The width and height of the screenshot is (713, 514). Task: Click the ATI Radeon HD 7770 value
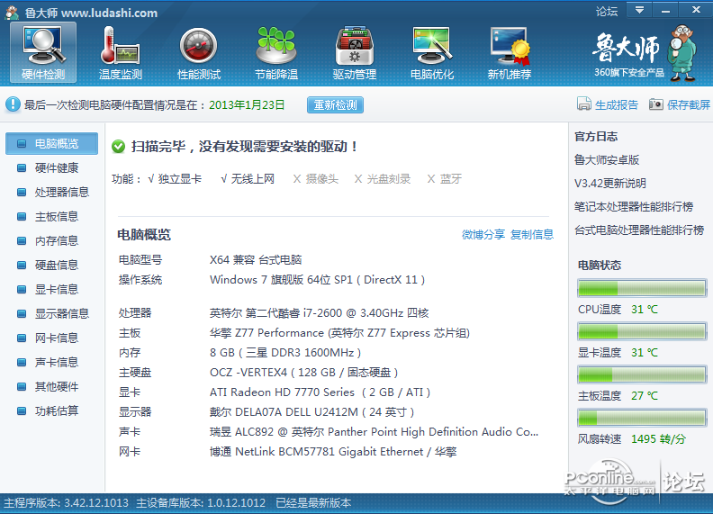click(x=320, y=392)
